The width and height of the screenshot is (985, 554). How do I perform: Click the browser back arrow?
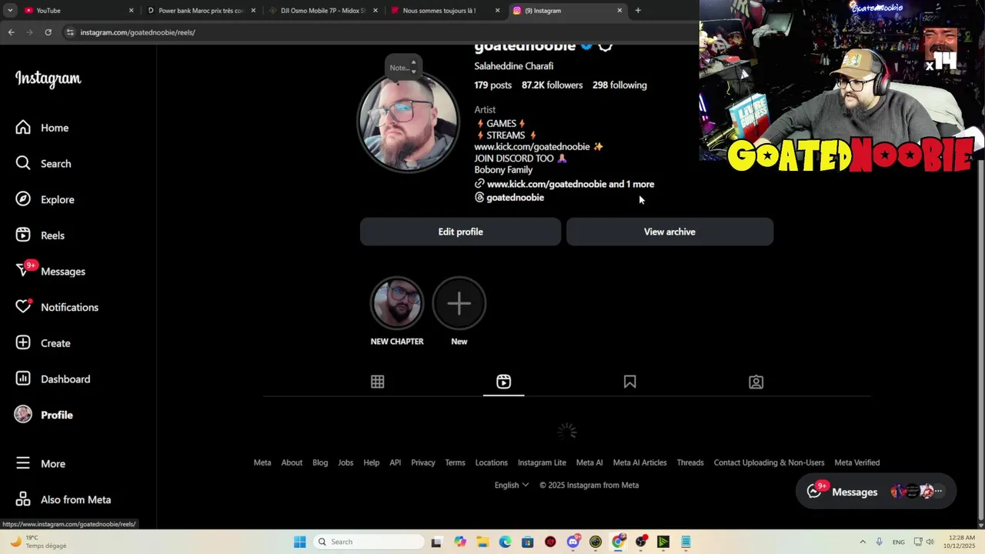coord(11,32)
